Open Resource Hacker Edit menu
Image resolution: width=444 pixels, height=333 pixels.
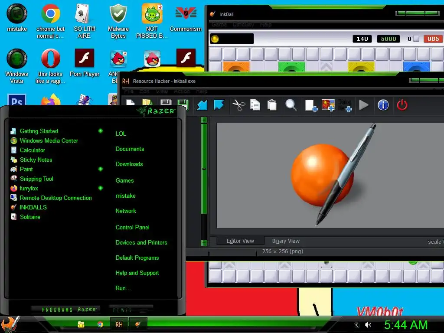[x=144, y=91]
